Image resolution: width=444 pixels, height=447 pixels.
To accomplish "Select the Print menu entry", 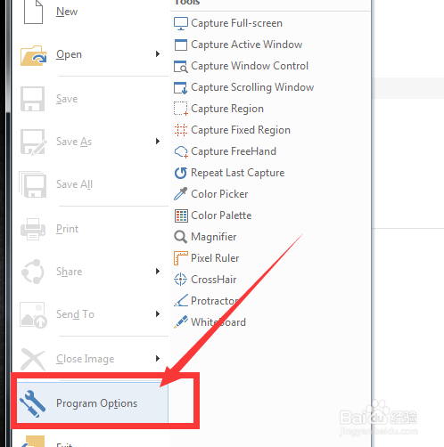I will tap(68, 229).
